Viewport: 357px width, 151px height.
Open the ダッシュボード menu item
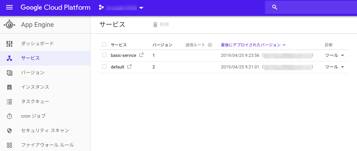click(37, 43)
